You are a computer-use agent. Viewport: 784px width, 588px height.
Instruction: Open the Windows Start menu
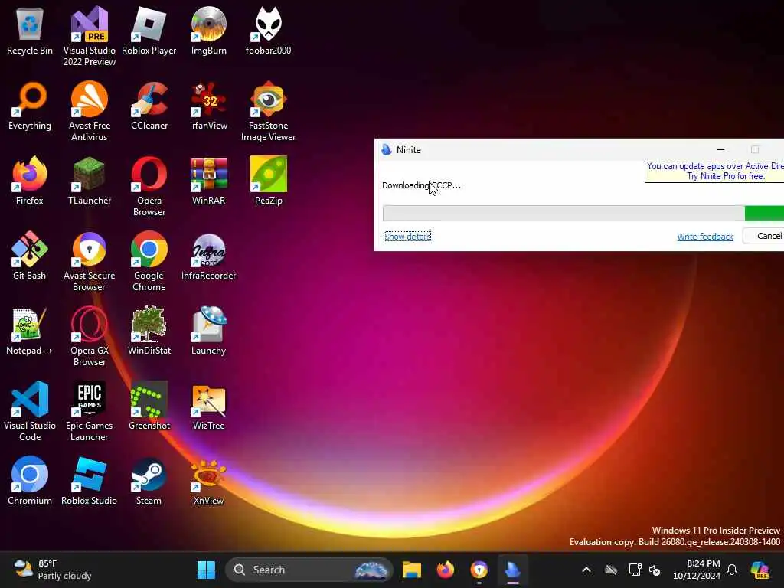point(206,570)
